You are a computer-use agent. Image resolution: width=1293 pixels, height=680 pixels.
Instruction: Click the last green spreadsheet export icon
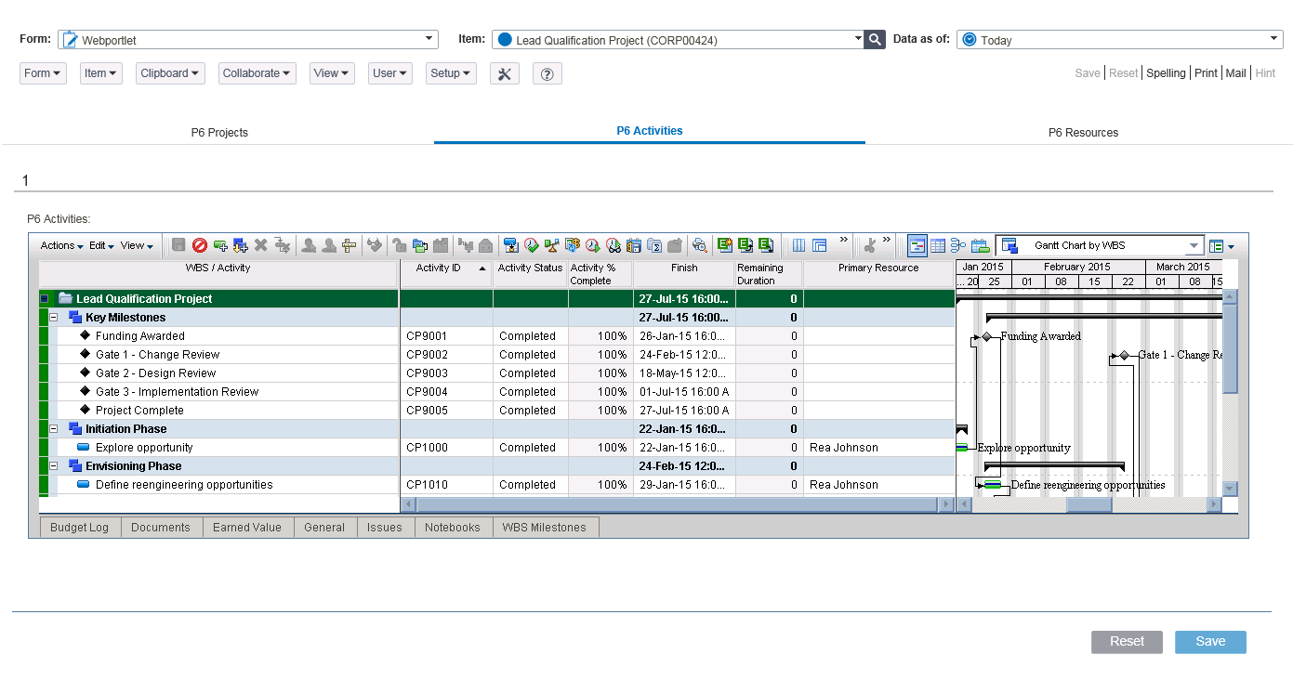tap(766, 245)
